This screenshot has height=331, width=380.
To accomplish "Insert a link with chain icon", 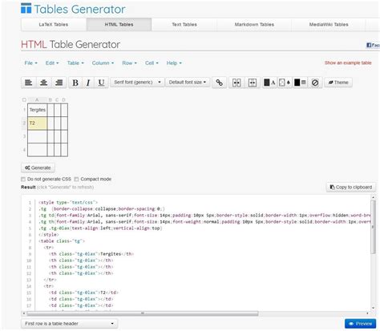I will point(220,83).
